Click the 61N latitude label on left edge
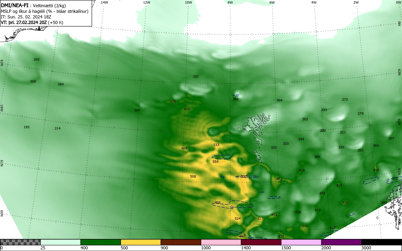 pyautogui.click(x=2, y=163)
